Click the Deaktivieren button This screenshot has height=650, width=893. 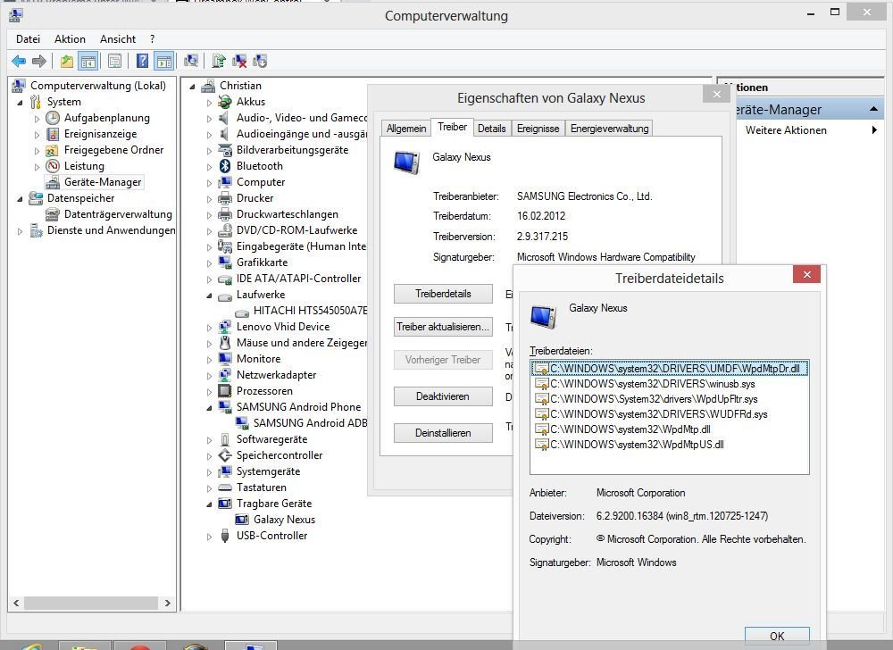[443, 396]
